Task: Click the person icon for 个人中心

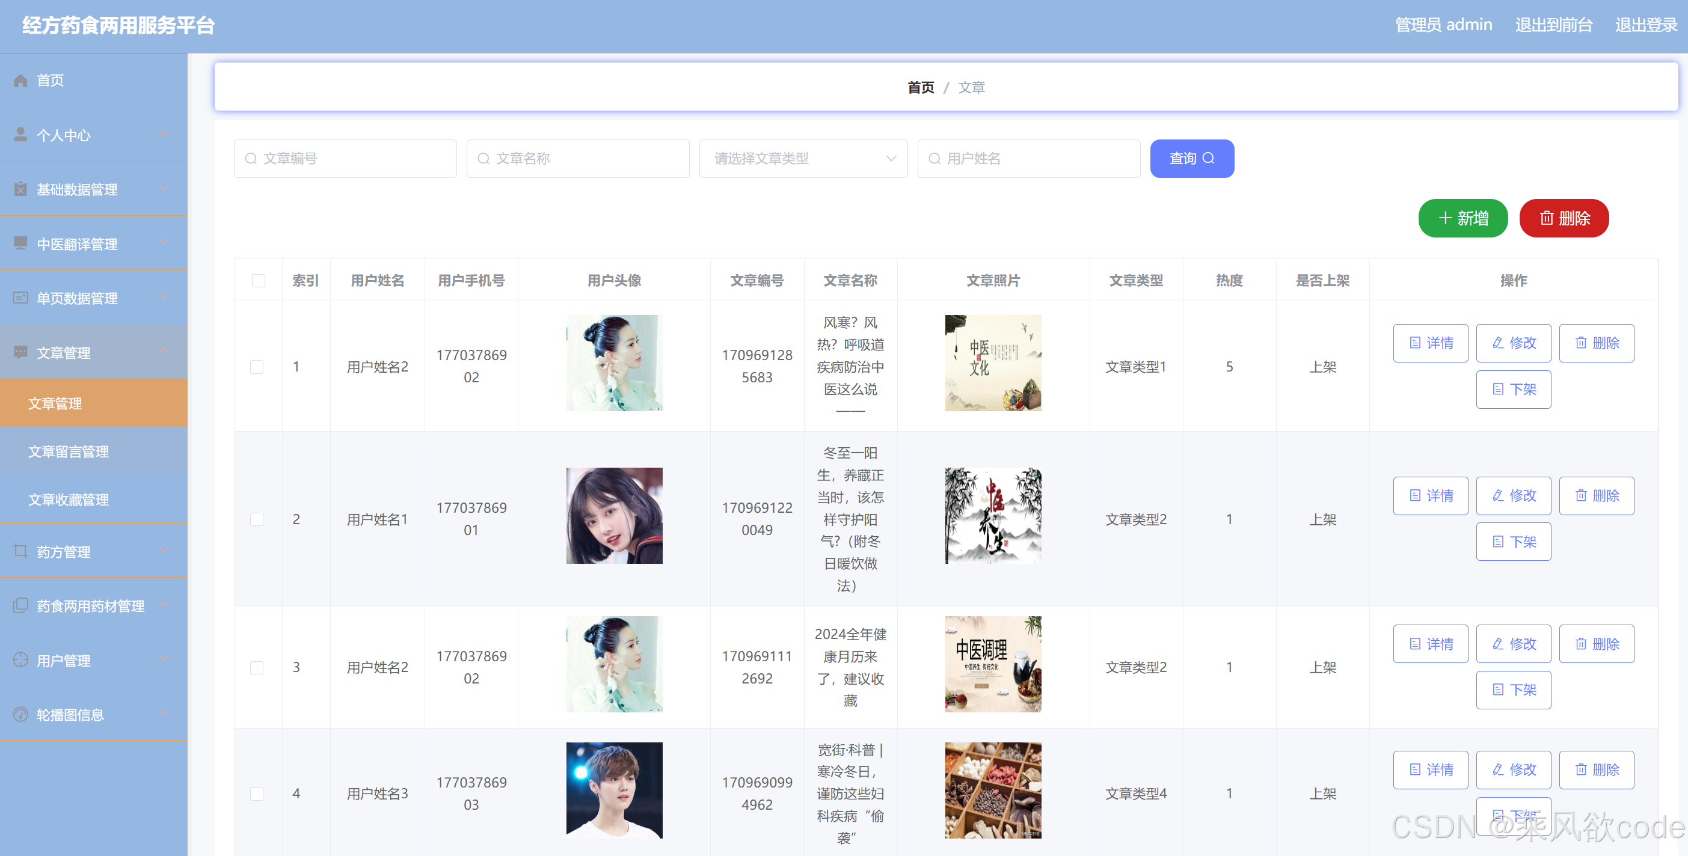Action: click(x=20, y=135)
